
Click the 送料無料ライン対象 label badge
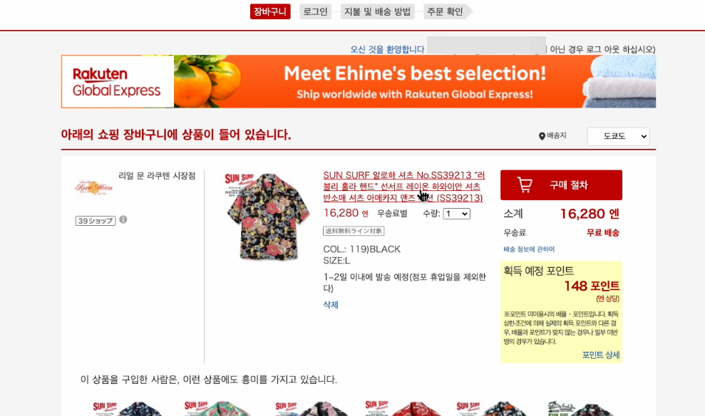point(354,231)
